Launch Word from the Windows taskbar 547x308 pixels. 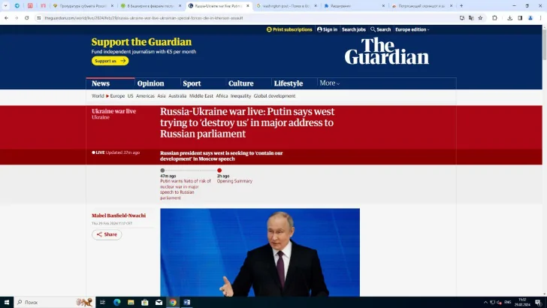click(187, 302)
